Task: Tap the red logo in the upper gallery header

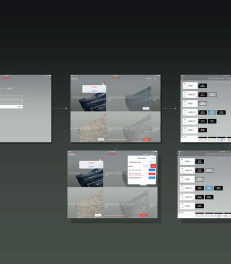Action: 115,78
